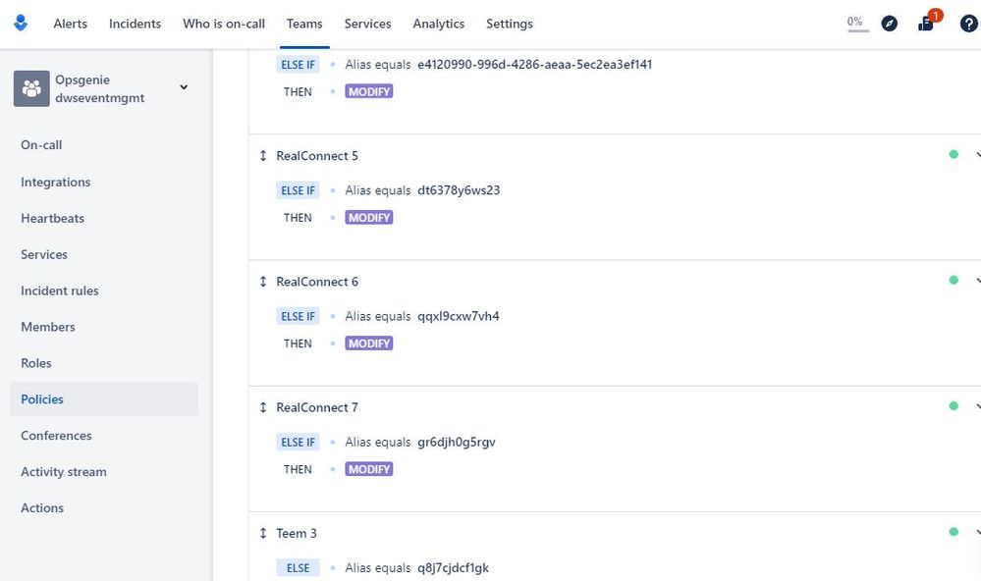The height and width of the screenshot is (581, 981).
Task: Click alias value qqxl9cxw7vh4
Action: (x=459, y=316)
